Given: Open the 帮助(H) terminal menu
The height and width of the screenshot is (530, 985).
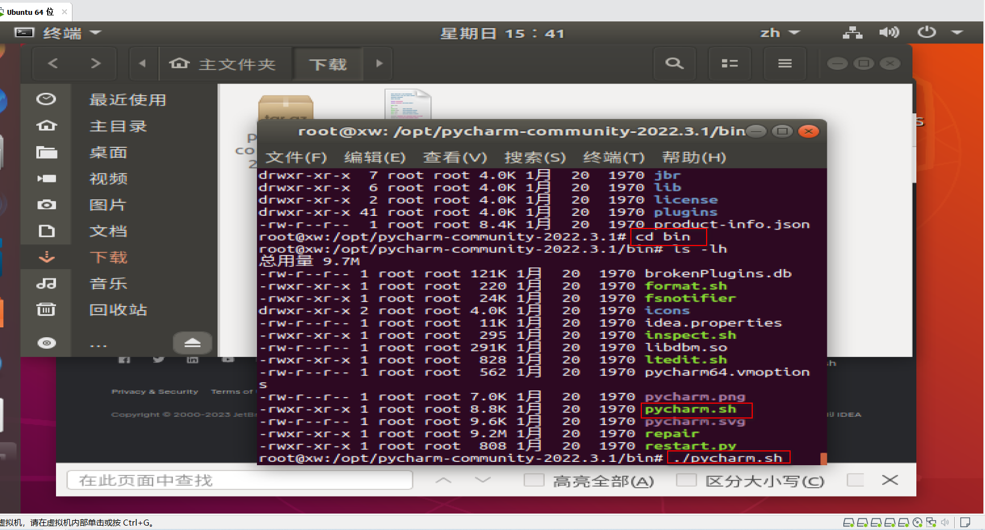Looking at the screenshot, I should 694,158.
